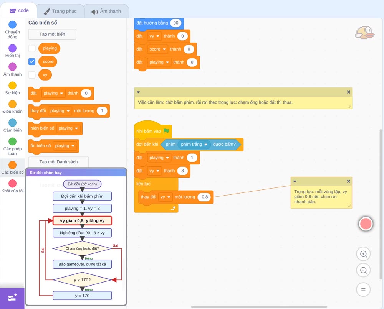This screenshot has height=309, width=384.
Task: Click the vertical workspace scrollbar
Action: [381, 204]
